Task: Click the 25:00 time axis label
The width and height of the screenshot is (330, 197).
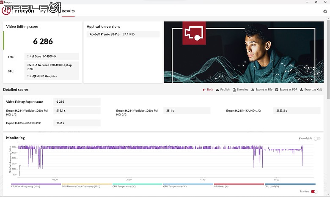Action: [129, 180]
